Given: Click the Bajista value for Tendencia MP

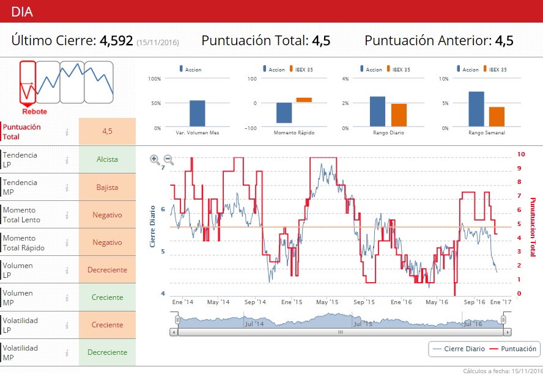Looking at the screenshot, I should (107, 188).
